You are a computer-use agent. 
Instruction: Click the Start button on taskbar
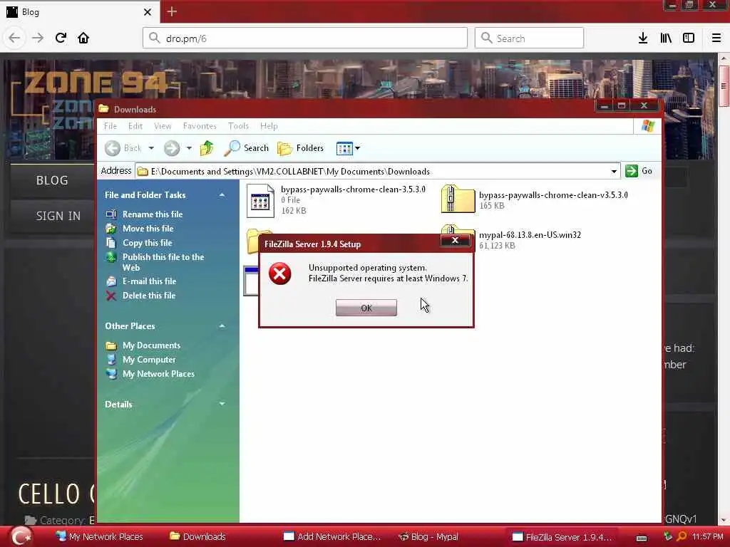(x=21, y=537)
